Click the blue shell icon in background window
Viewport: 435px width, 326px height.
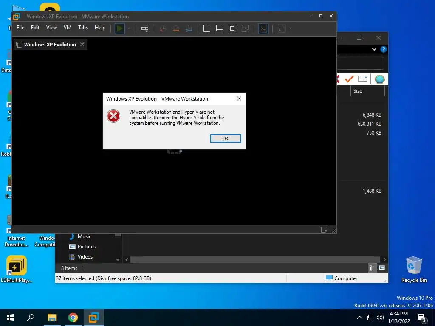[379, 79]
